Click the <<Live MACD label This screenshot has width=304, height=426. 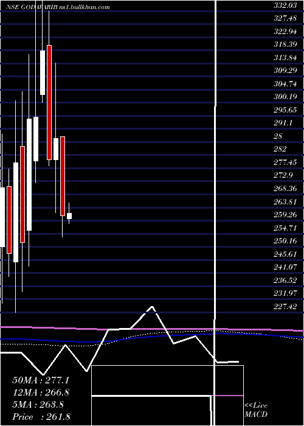[x=256, y=410]
